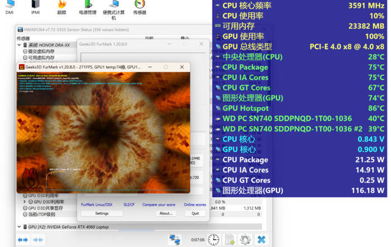Close the FurMark 271FPS render window

tap(182, 67)
